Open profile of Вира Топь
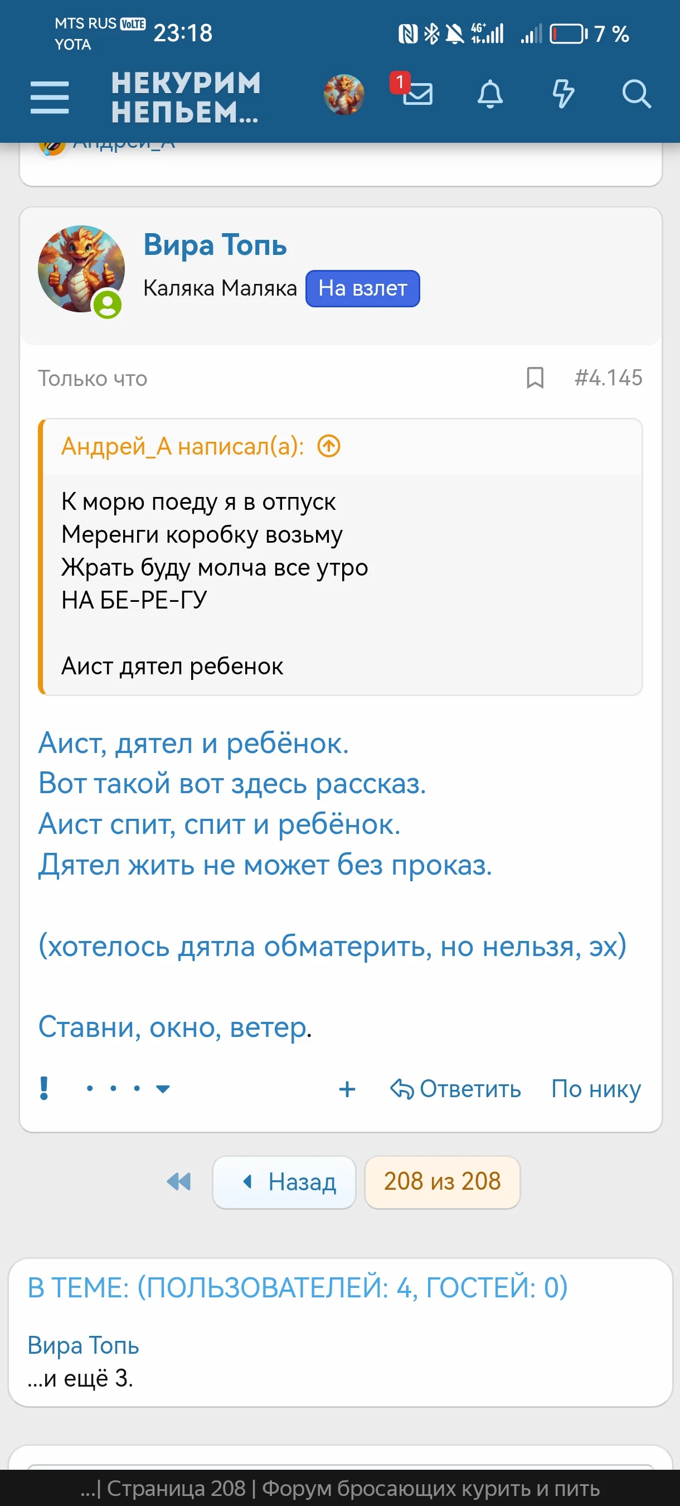The height and width of the screenshot is (1506, 680). point(215,245)
